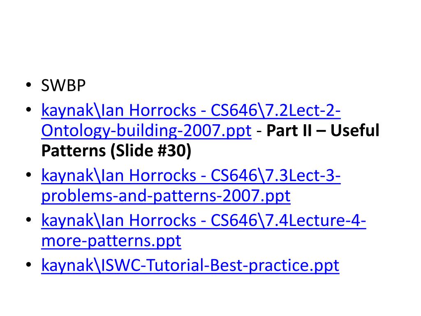Click 'kaynak\Ian Horrocks' in the 7.3 link
This screenshot has height=316, width=421.
pyautogui.click(x=119, y=176)
